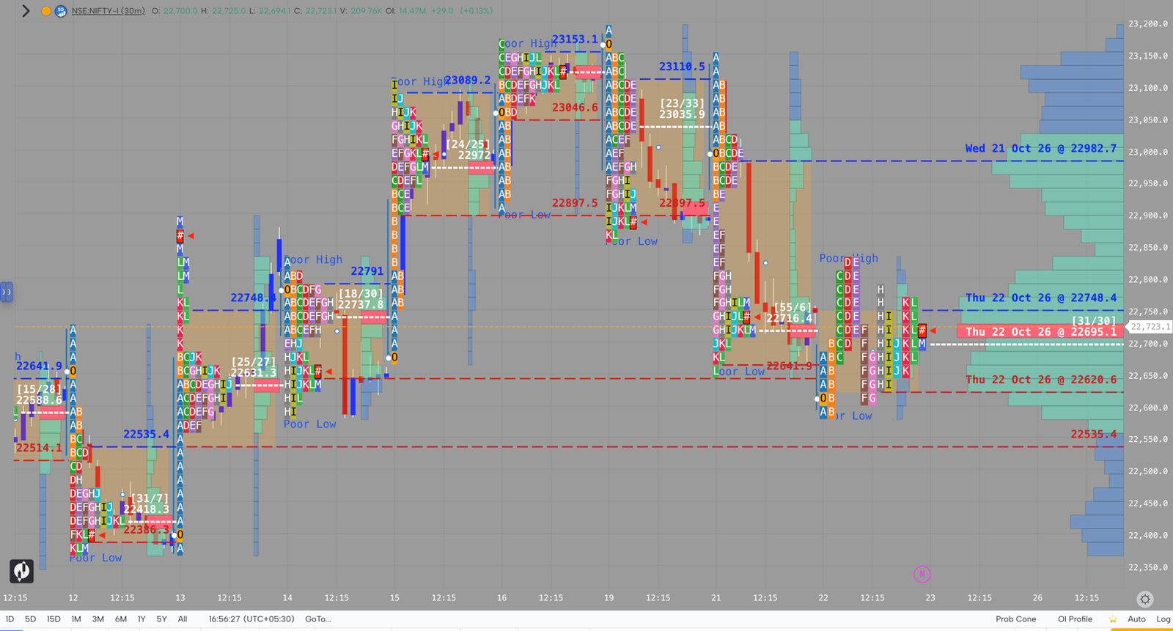1173x631 pixels.
Task: Click the orange circle status indicator
Action: pyautogui.click(x=46, y=11)
